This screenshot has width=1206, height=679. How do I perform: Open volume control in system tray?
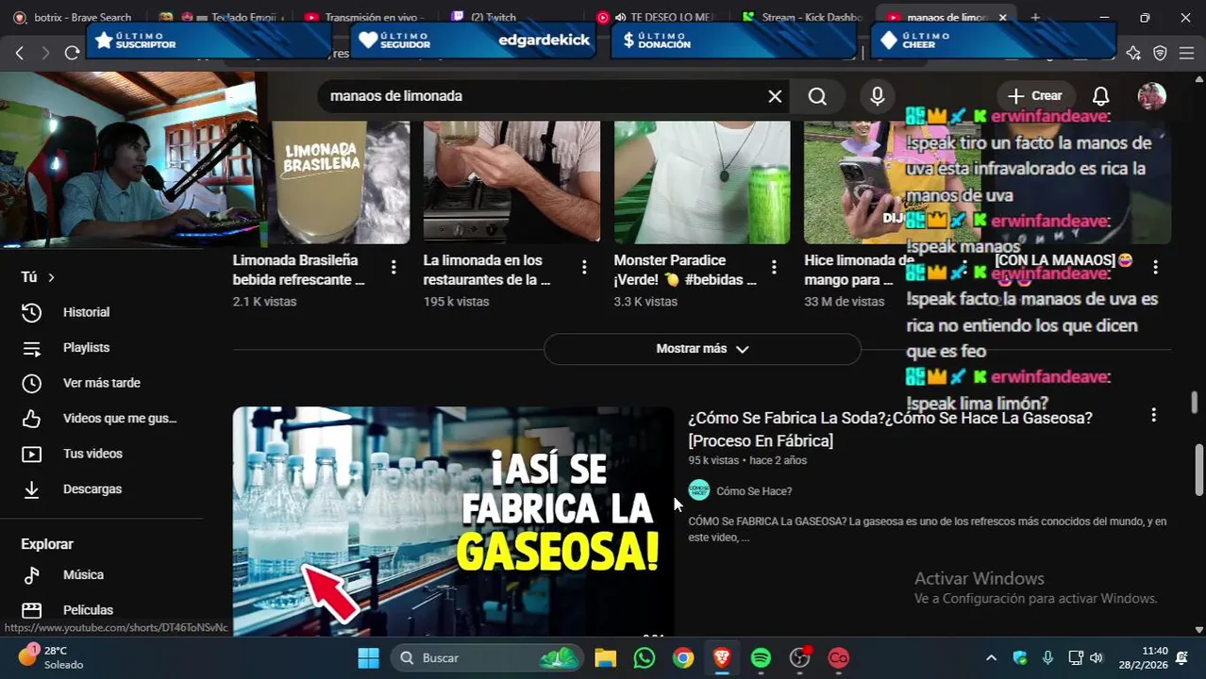coord(1097,658)
